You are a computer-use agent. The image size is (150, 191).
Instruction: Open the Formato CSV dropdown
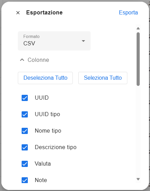[x=54, y=41]
